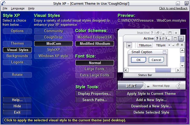Click the taskbar double-chevron next to start
Viewport: 190px width, 125px height.
[x=148, y=86]
